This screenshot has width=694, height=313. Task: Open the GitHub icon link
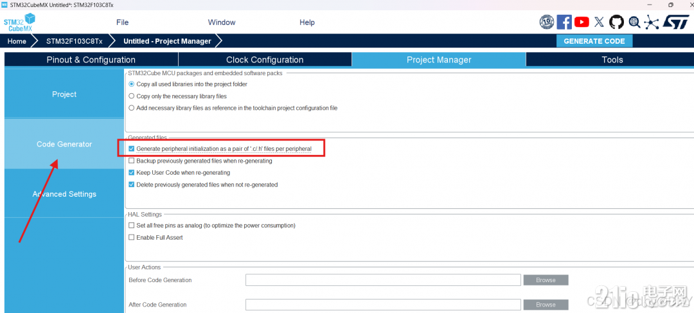[x=616, y=22]
